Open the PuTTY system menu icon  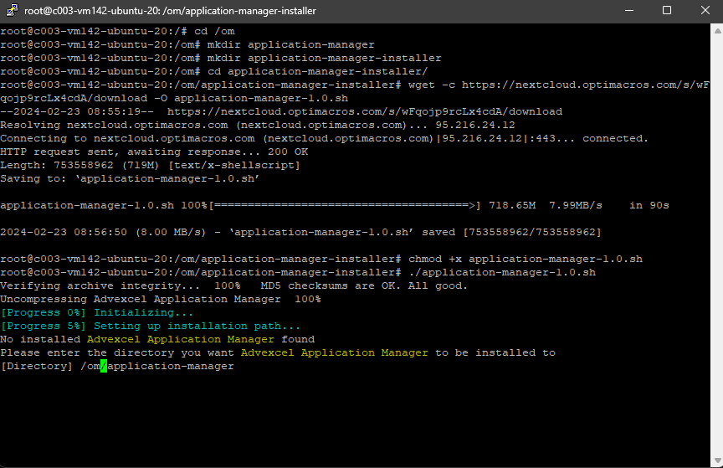(x=12, y=10)
